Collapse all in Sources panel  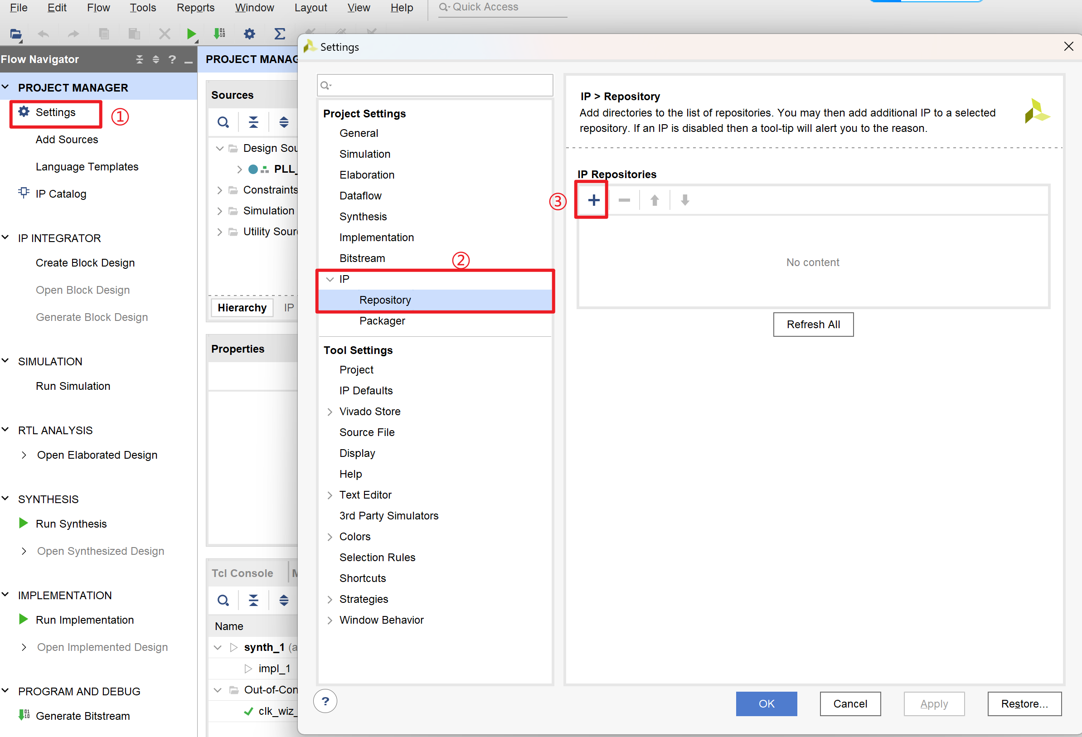254,122
